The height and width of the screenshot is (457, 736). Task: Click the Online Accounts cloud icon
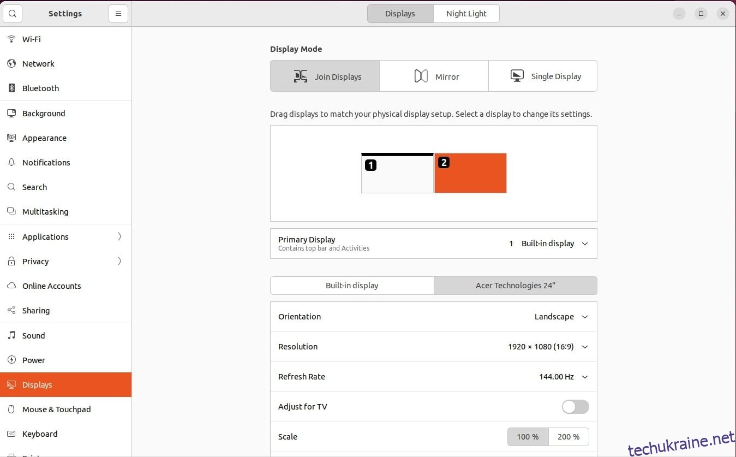(x=11, y=286)
